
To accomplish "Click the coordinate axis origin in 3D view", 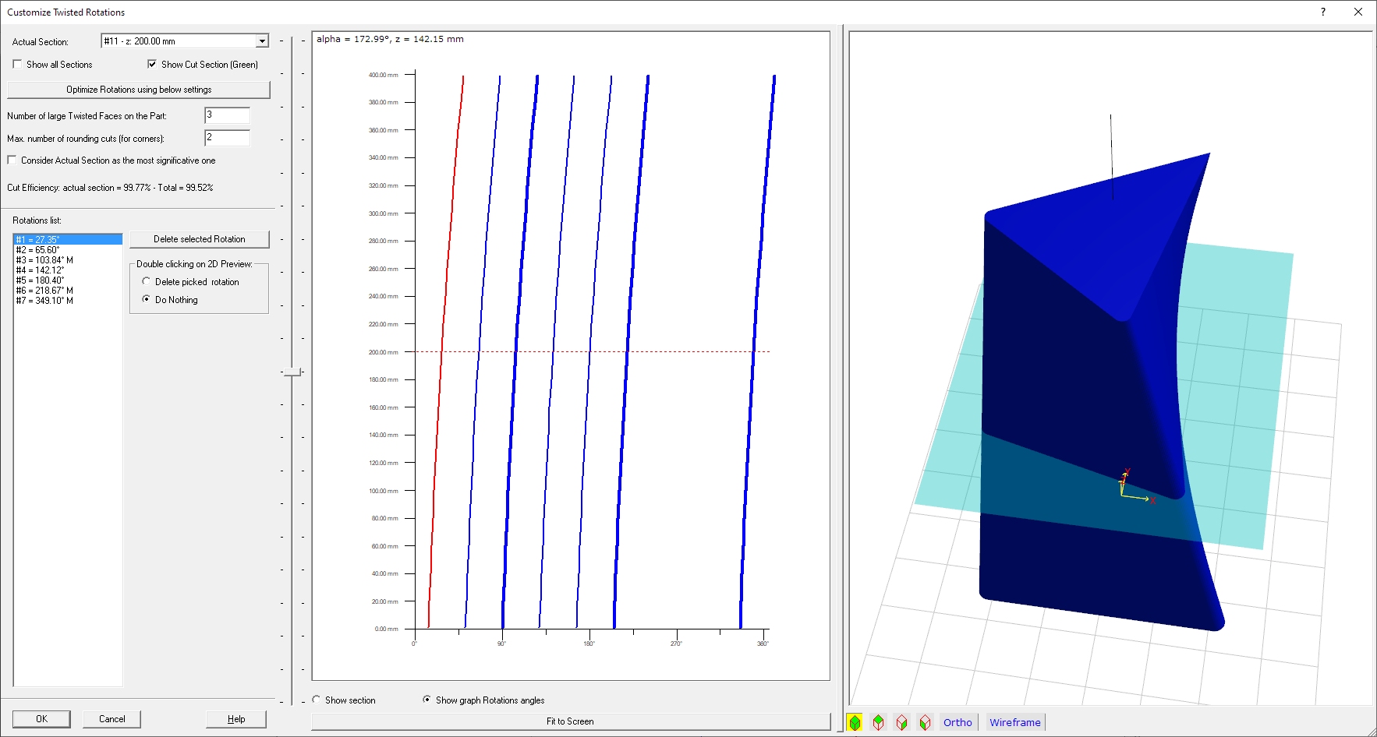I will pyautogui.click(x=1122, y=495).
